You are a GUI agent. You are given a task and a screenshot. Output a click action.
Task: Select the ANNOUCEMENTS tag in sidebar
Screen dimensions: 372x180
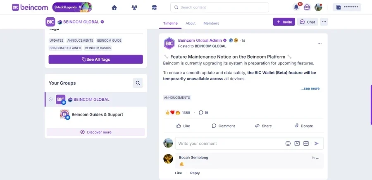click(x=80, y=40)
